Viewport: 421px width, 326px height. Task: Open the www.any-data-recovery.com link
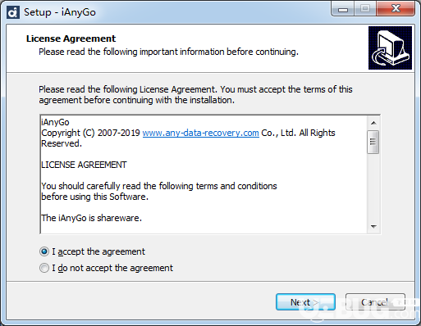pyautogui.click(x=200, y=133)
